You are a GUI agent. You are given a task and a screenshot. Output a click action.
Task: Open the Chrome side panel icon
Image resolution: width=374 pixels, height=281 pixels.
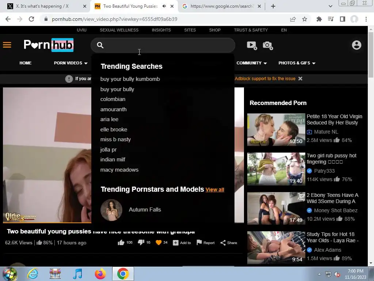[x=343, y=19]
